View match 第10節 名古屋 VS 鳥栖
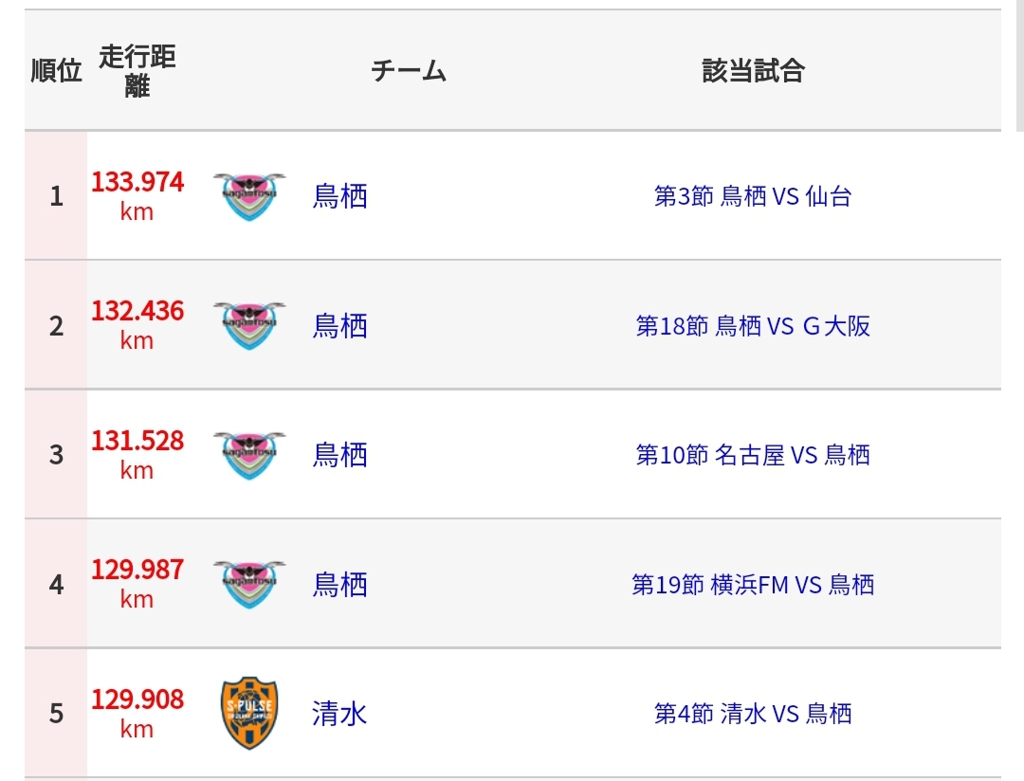The width and height of the screenshot is (1024, 781). [753, 455]
